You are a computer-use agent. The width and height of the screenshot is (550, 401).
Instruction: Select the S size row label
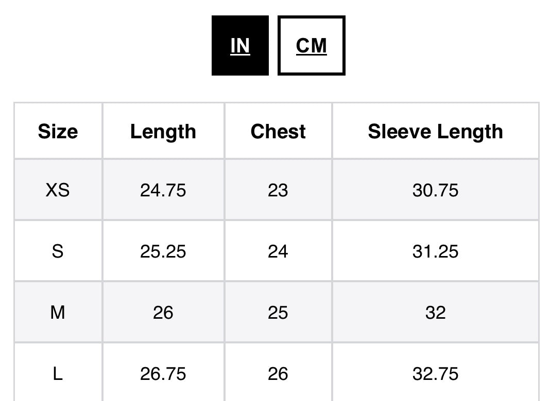click(58, 251)
